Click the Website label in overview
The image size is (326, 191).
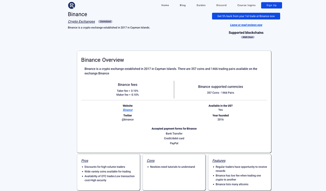pos(127,106)
